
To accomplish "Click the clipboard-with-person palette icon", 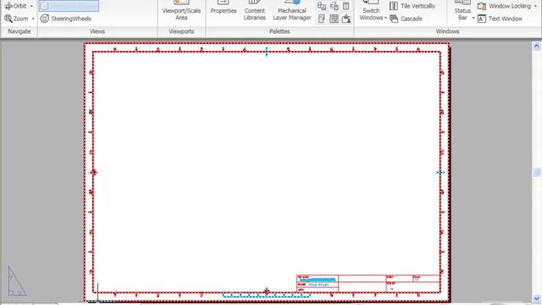I will [346, 19].
